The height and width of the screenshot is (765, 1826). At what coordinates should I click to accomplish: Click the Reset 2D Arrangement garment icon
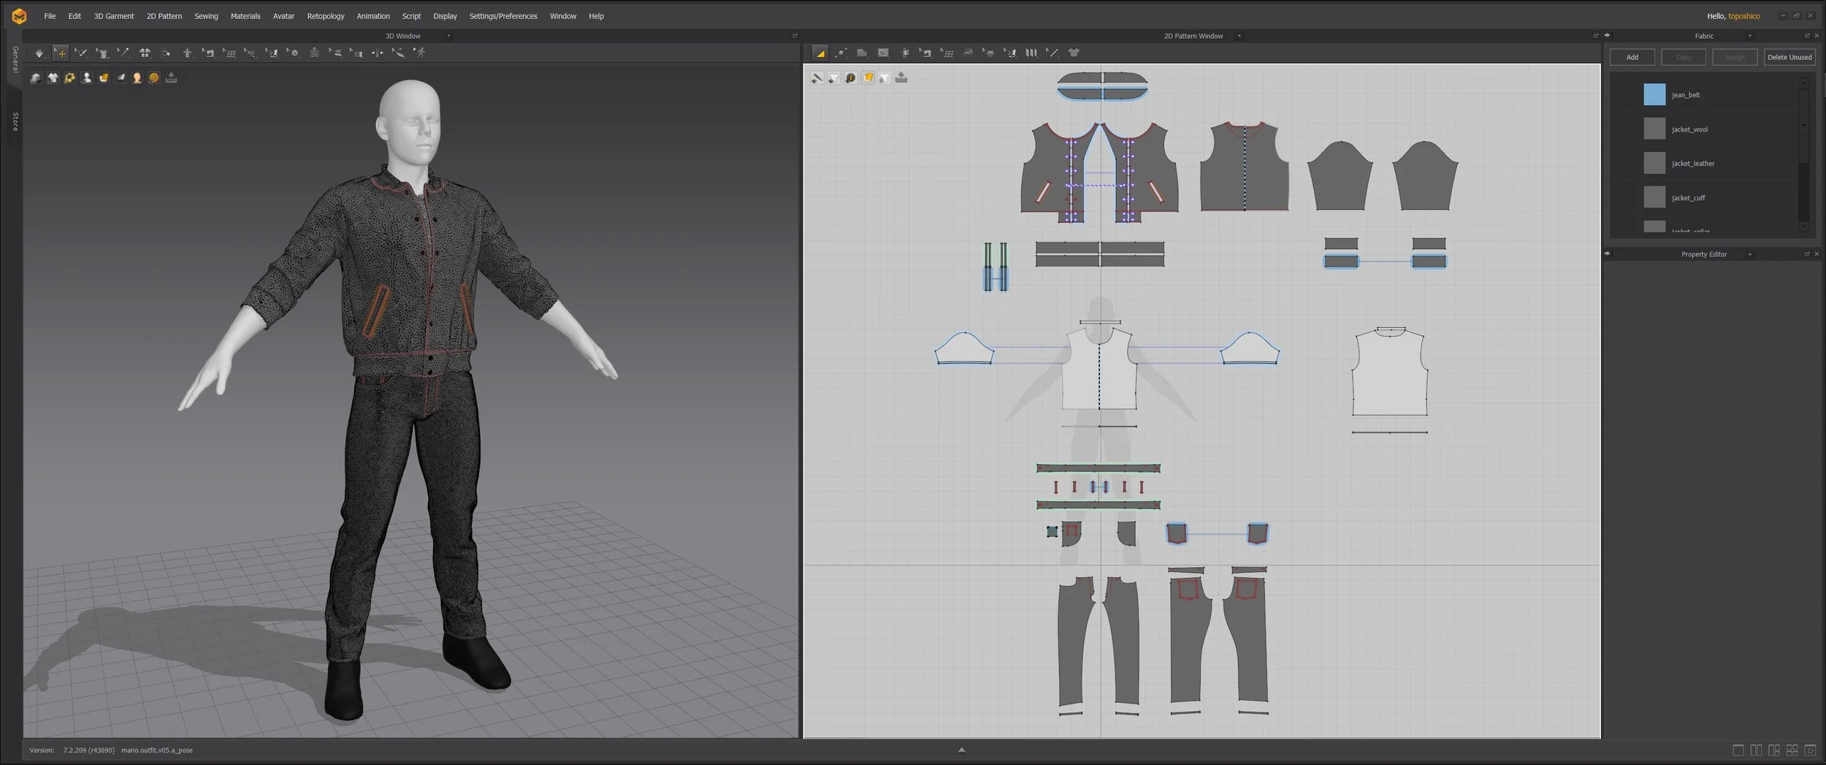145,53
